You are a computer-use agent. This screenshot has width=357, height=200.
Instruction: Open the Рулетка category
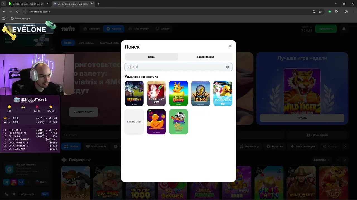[x=274, y=146]
